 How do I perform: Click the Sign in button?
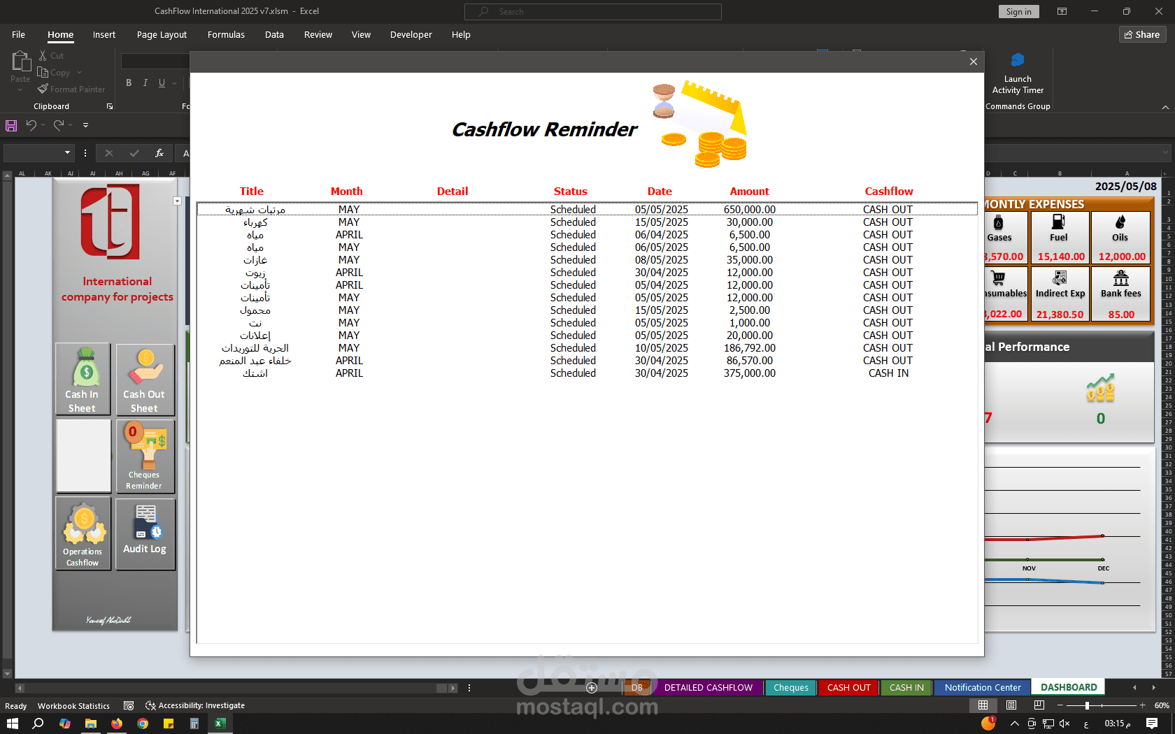tap(1018, 11)
